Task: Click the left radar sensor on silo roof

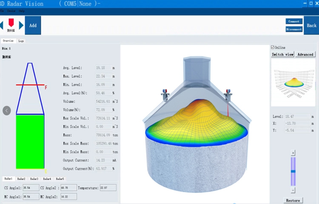Action: tap(164, 94)
